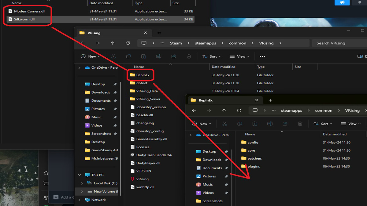Select the Share icon in the VRising toolbar
This screenshot has height=206, width=367.
pos(173,56)
